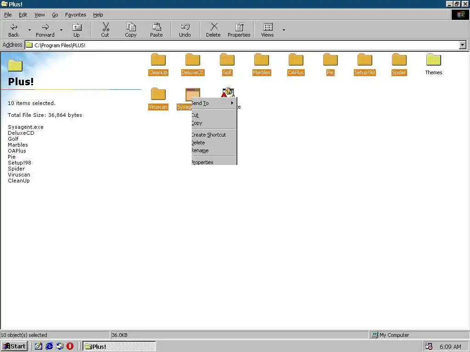Open the View menu
Image resolution: width=470 pixels, height=352 pixels.
pyautogui.click(x=39, y=15)
